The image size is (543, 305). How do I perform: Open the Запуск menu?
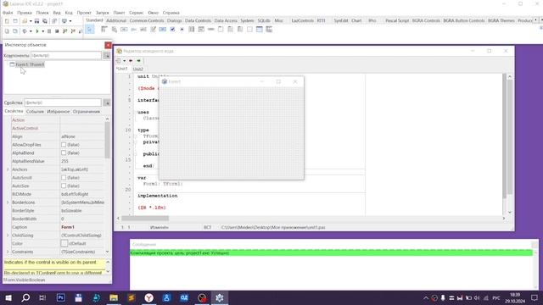(x=102, y=13)
